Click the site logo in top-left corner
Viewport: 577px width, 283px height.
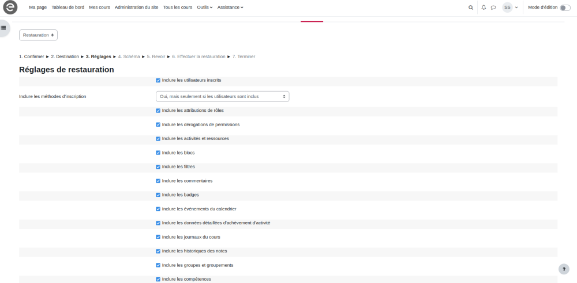[x=10, y=7]
